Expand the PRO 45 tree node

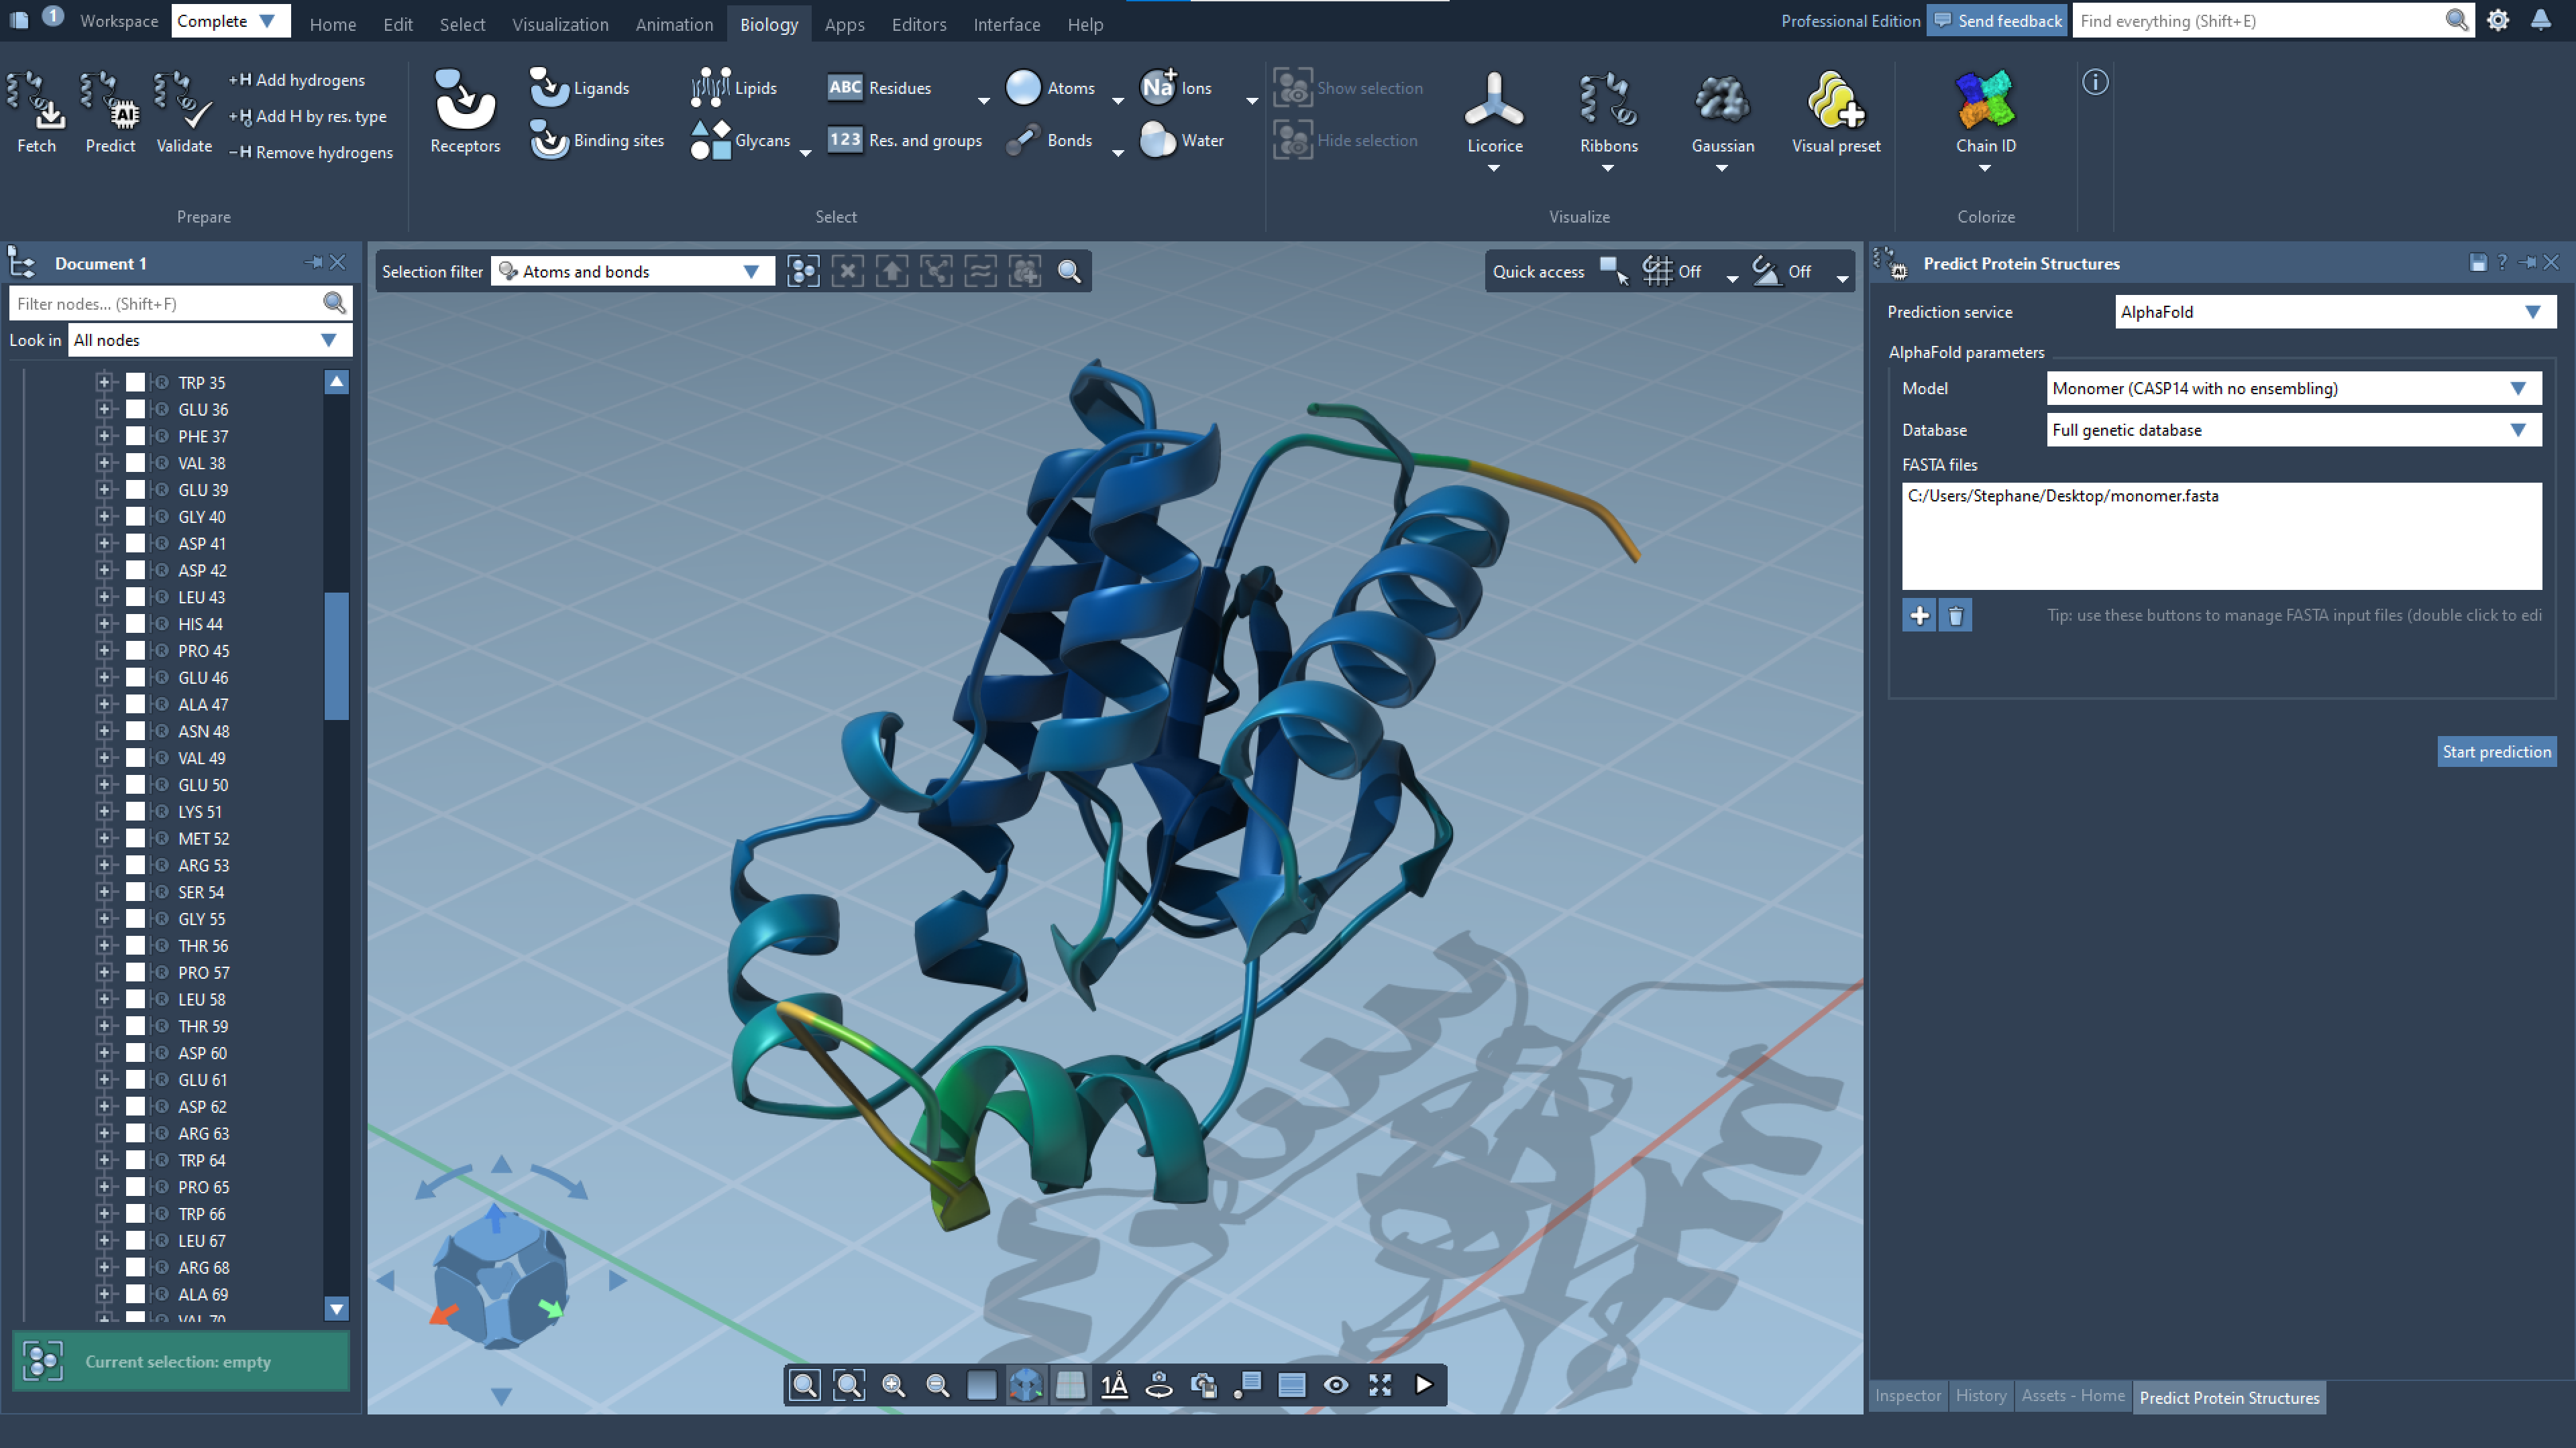(x=104, y=650)
